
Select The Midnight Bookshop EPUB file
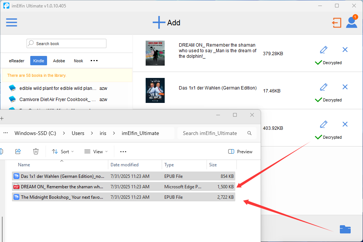pyautogui.click(x=124, y=197)
